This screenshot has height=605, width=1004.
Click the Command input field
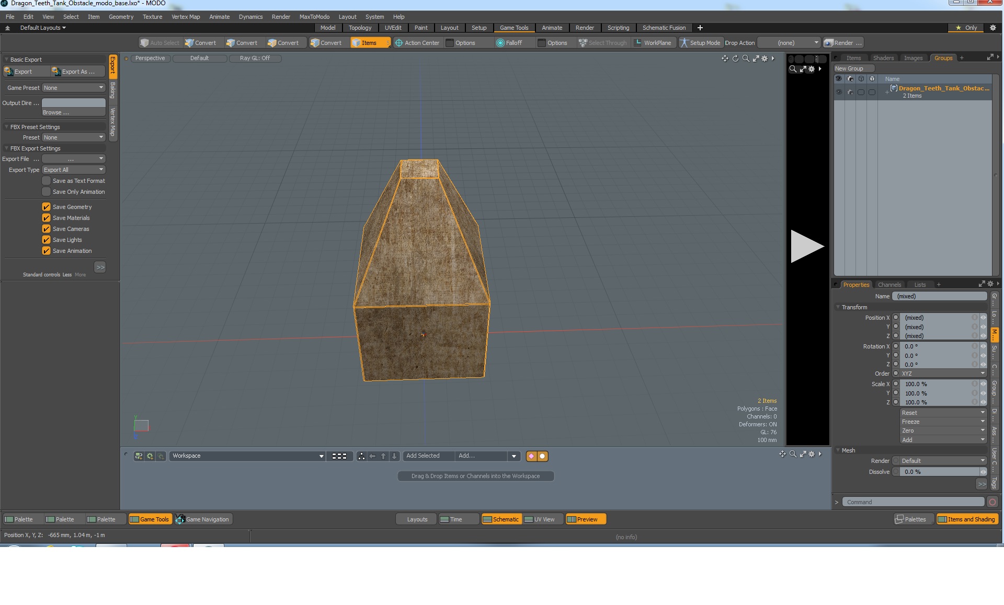[x=913, y=502]
